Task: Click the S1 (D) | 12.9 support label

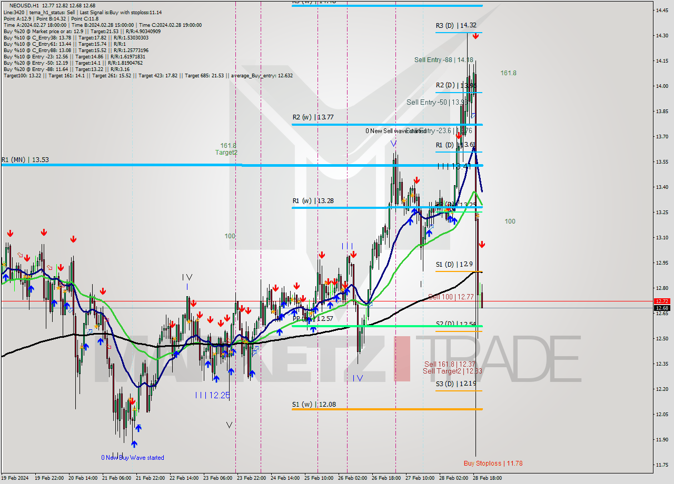Action: 454,264
